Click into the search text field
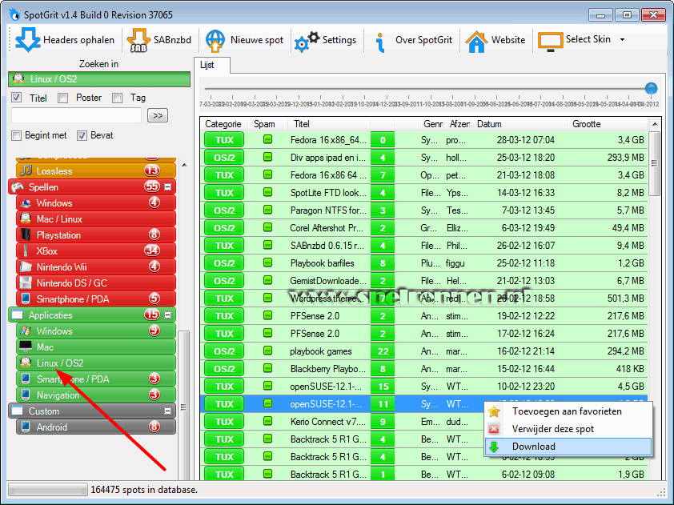Image resolution: width=674 pixels, height=505 pixels. pos(76,115)
